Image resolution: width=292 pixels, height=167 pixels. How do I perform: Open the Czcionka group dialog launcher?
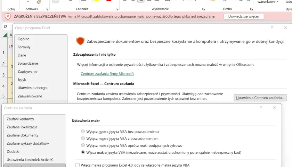(117, 9)
